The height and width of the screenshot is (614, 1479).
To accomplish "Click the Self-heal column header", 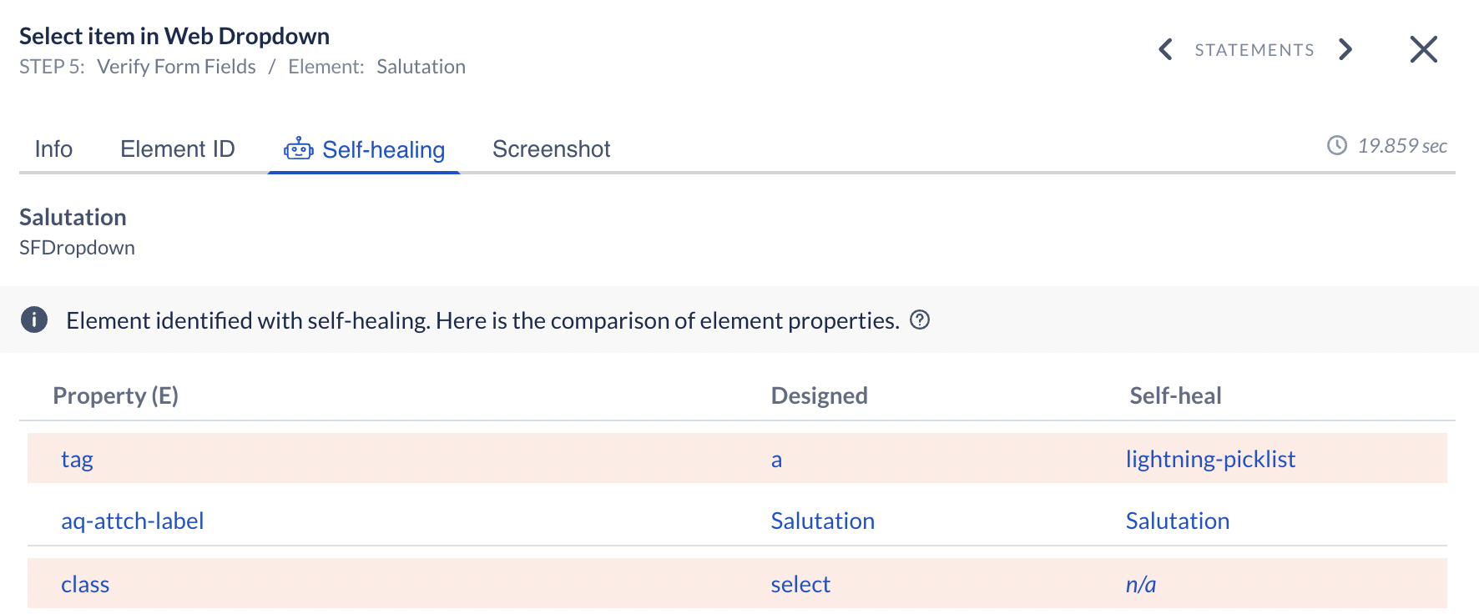I will coord(1174,395).
